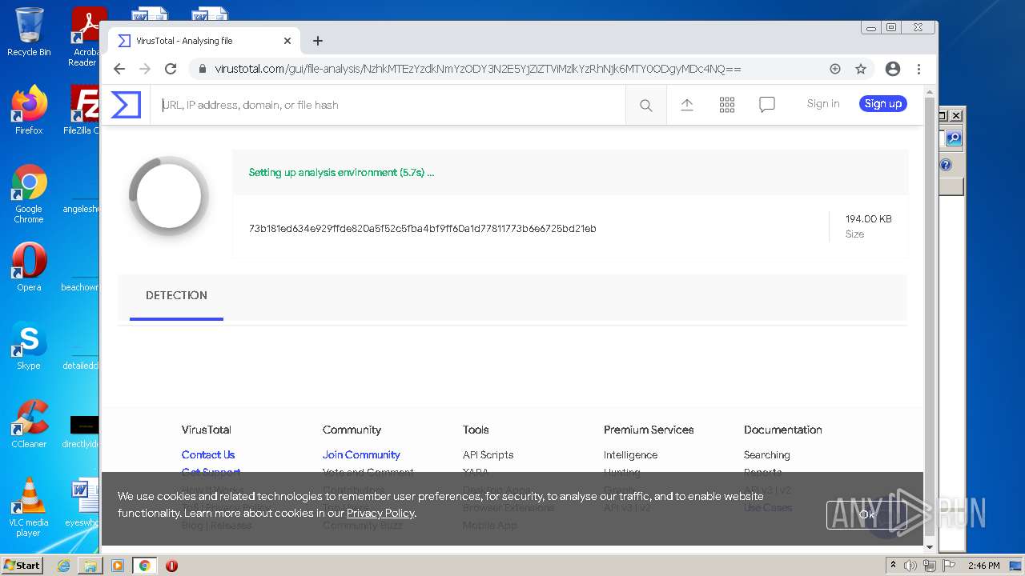This screenshot has width=1025, height=576.
Task: Bookmark this page with star icon
Action: 861,69
